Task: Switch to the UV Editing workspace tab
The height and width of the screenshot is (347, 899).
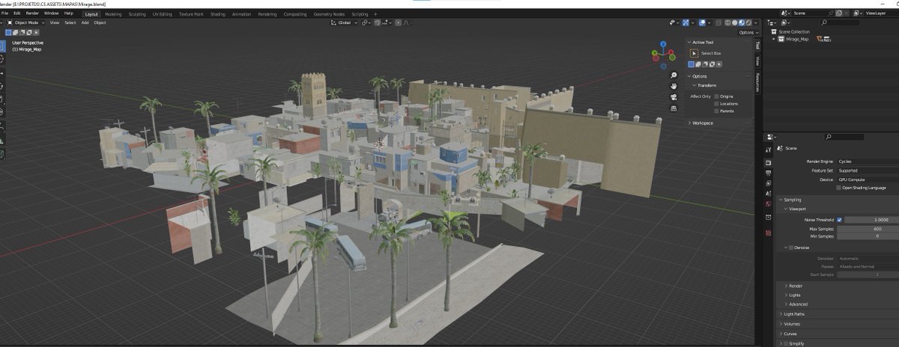Action: [162, 13]
